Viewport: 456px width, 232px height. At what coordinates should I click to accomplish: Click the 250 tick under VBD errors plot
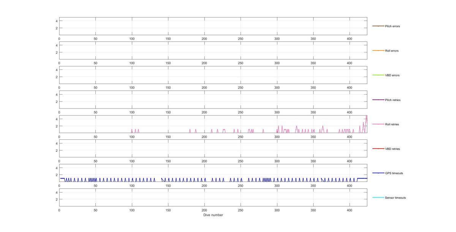pos(241,88)
